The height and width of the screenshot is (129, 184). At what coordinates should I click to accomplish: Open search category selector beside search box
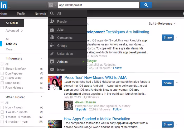(x=53, y=5)
